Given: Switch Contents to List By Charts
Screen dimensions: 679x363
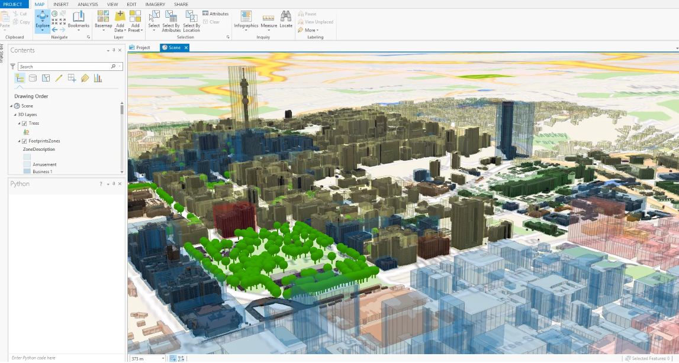Looking at the screenshot, I should [98, 78].
